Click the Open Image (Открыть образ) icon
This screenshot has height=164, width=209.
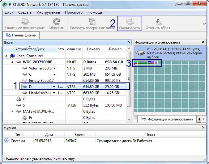tap(159, 24)
